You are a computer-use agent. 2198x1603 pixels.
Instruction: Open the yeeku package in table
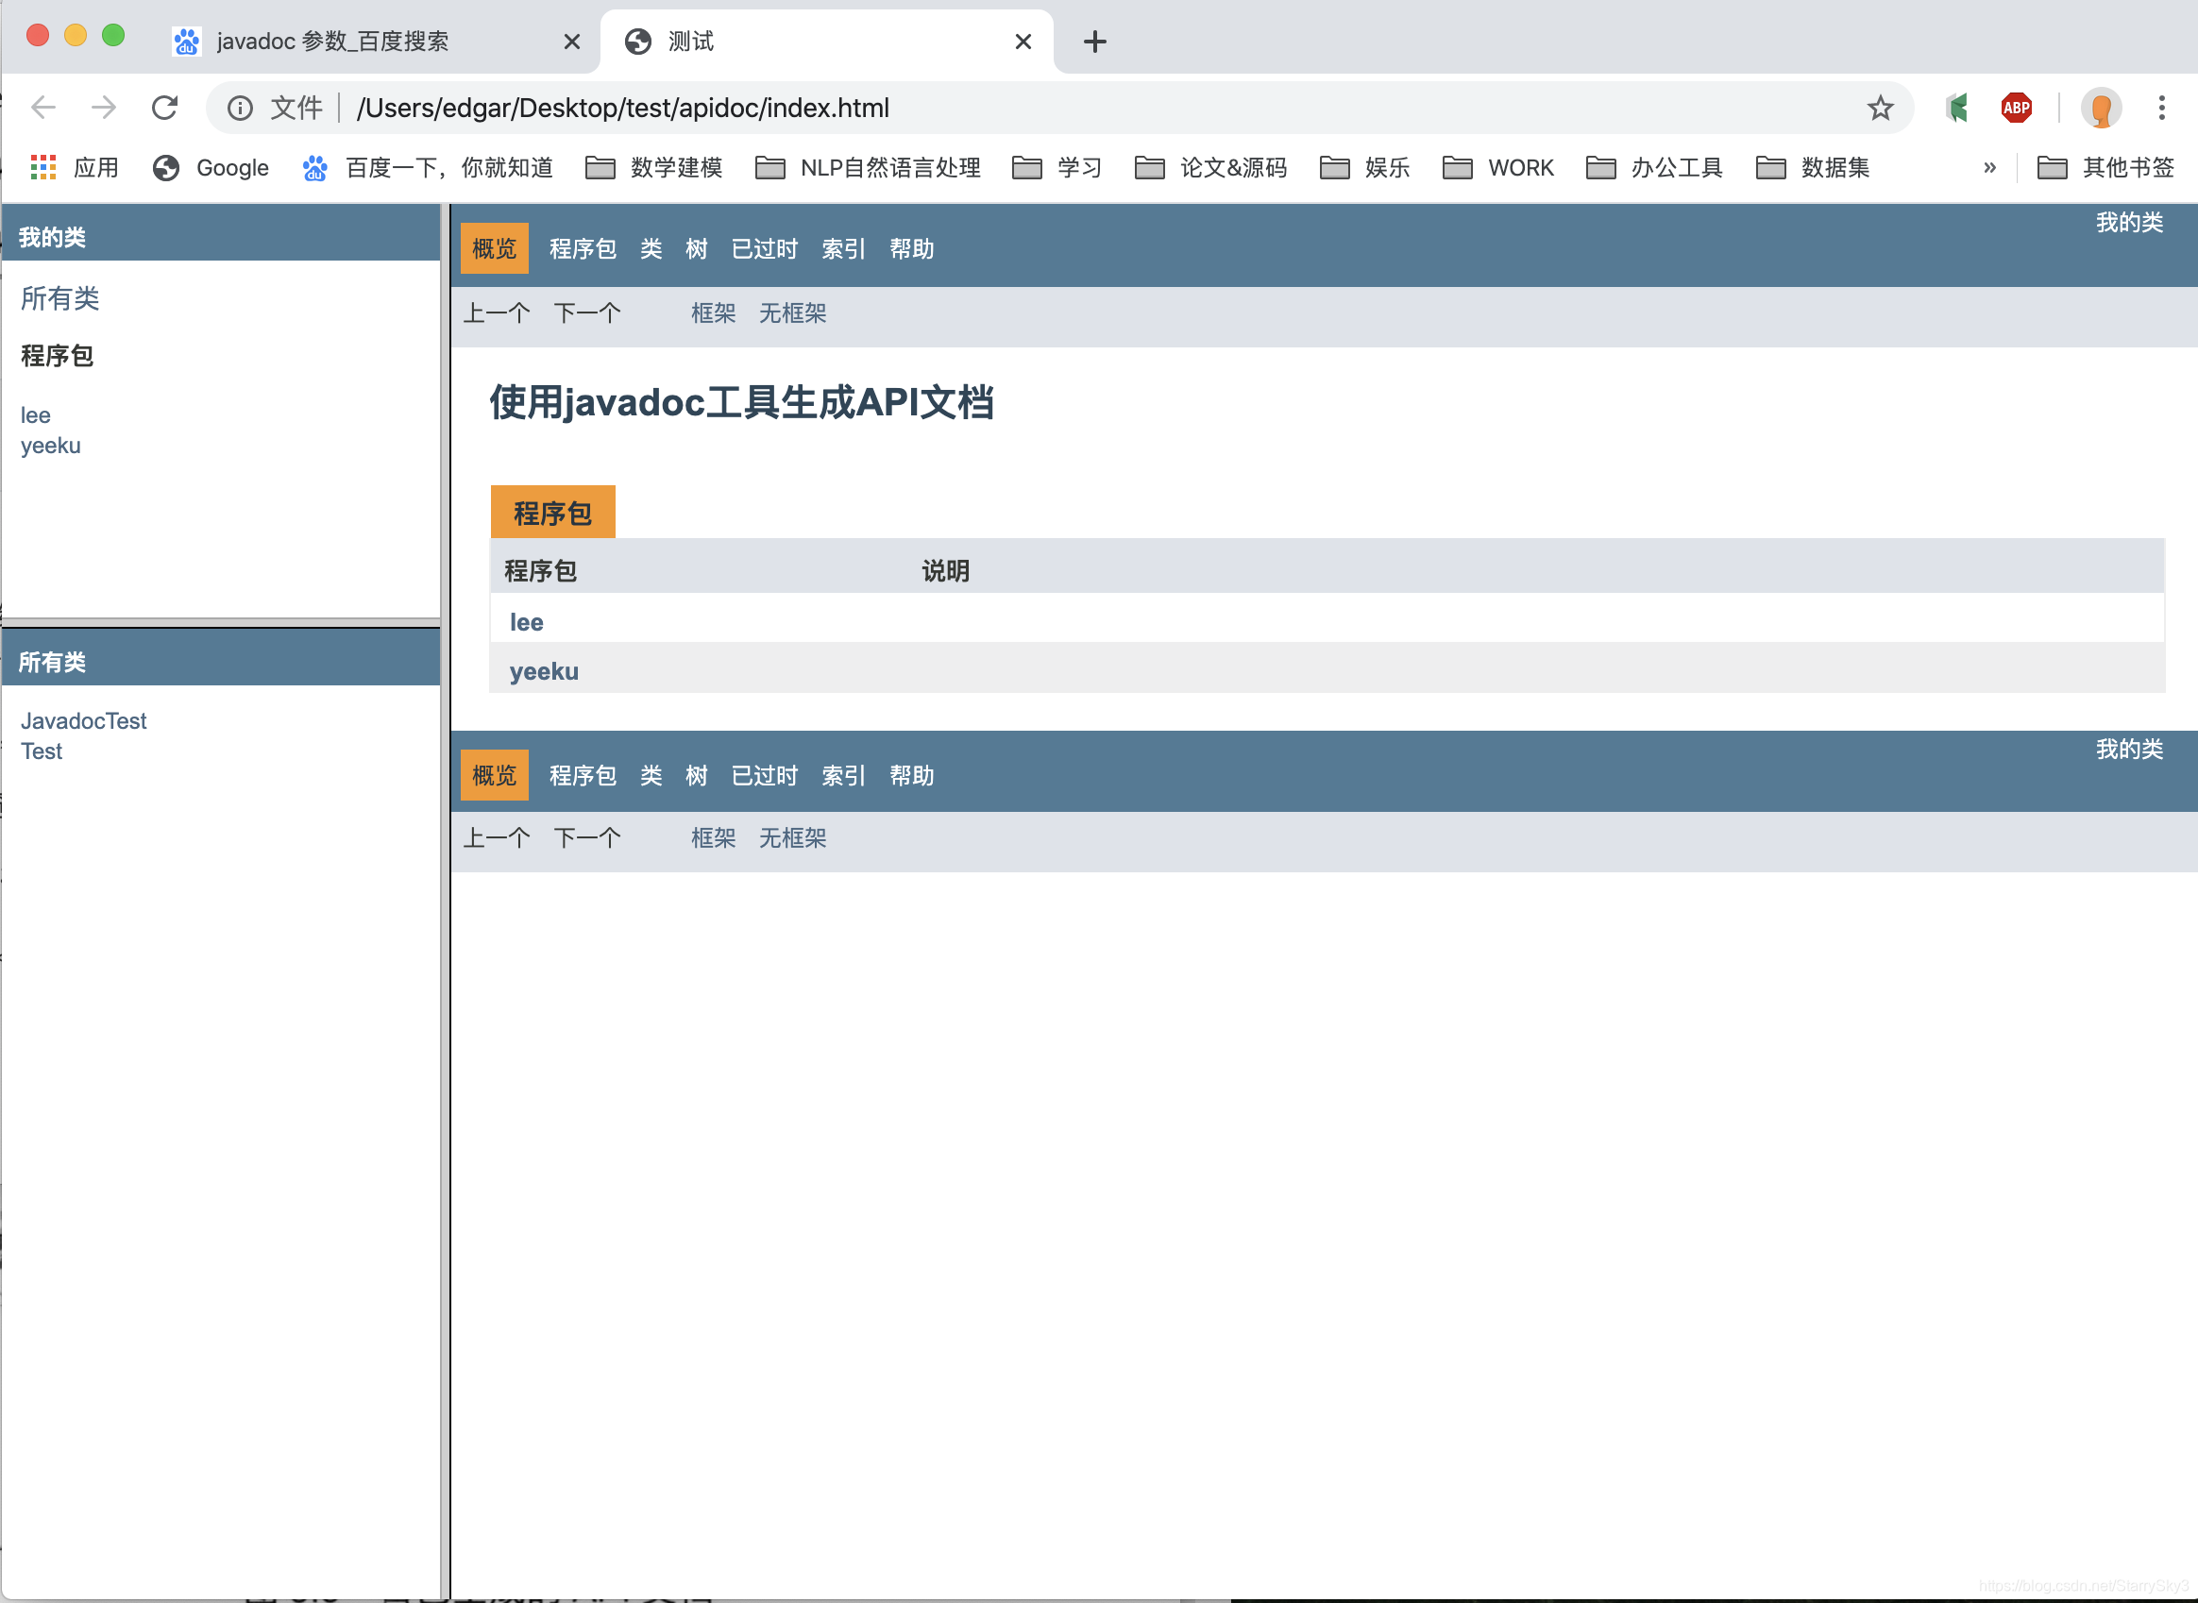coord(544,671)
